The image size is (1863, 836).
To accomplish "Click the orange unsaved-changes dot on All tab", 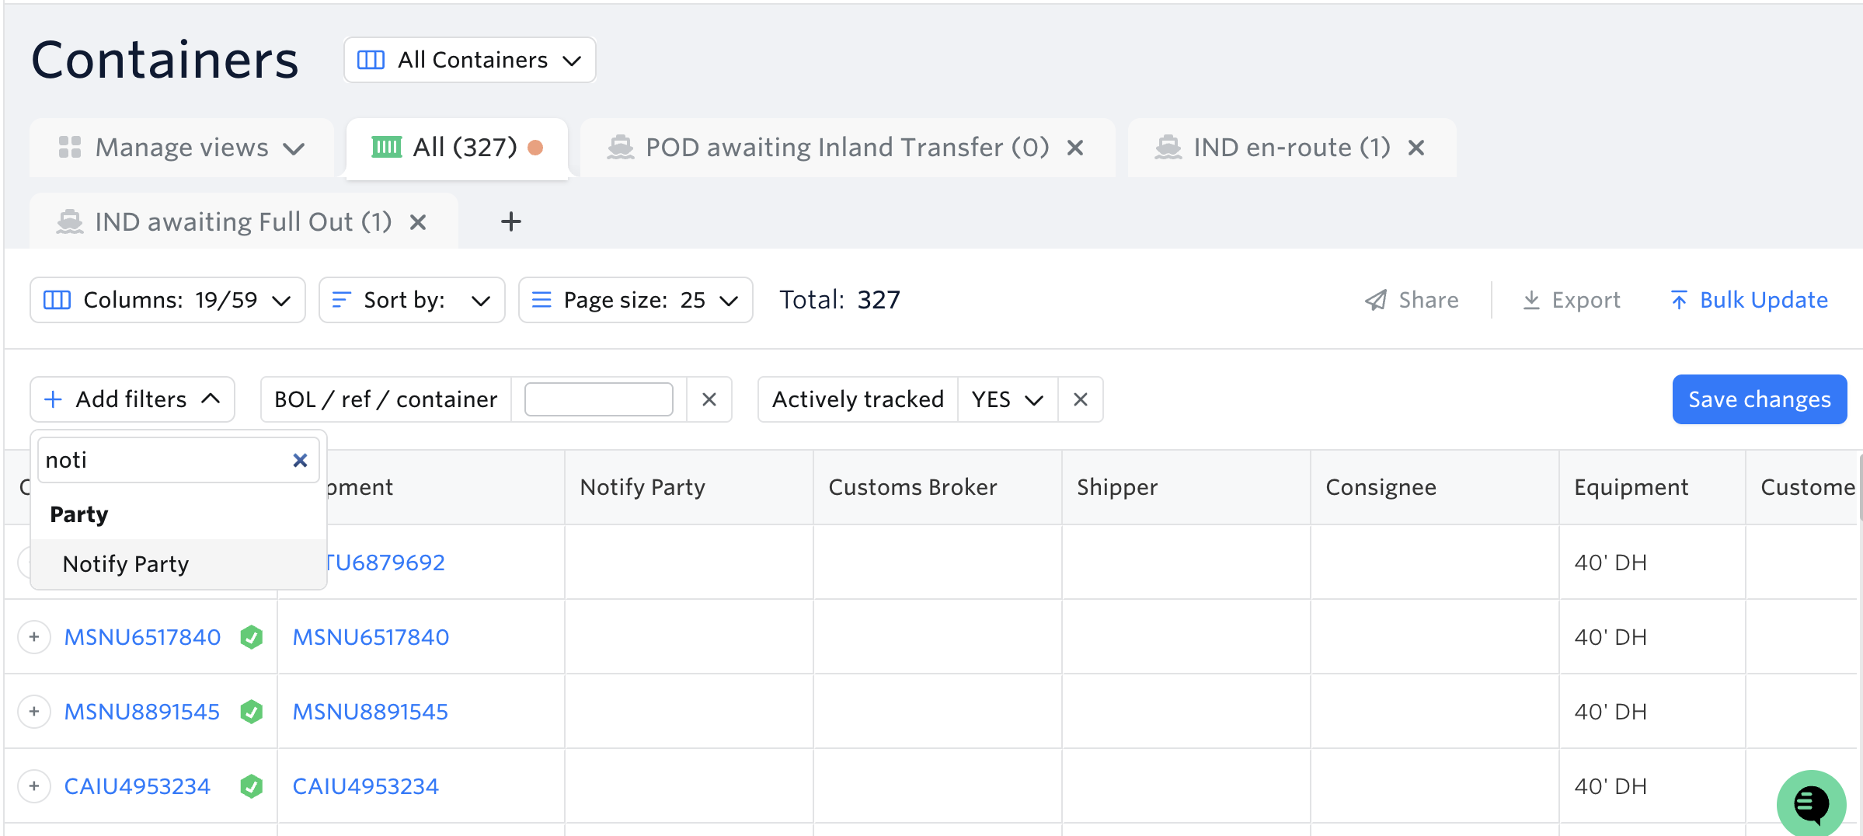I will tap(535, 148).
